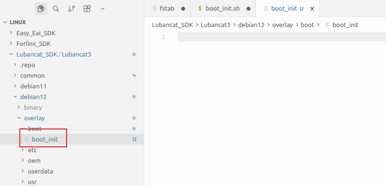Switch to the fstab editor tab

pyautogui.click(x=167, y=8)
